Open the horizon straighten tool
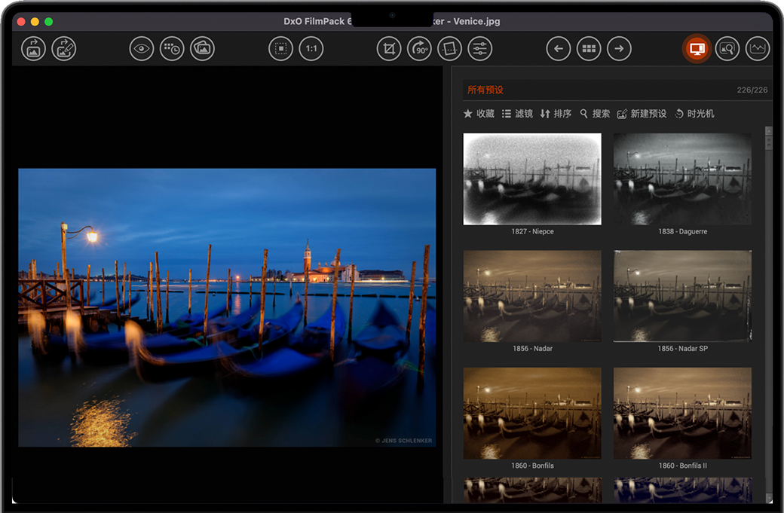Viewport: 784px width, 513px height. coord(449,49)
